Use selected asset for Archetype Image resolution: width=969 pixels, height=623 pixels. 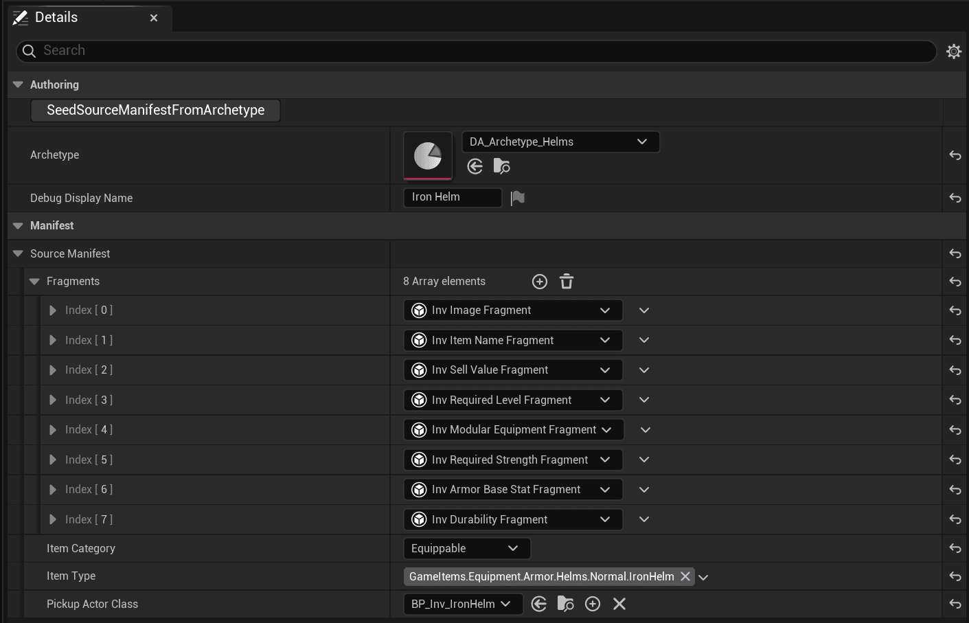475,166
